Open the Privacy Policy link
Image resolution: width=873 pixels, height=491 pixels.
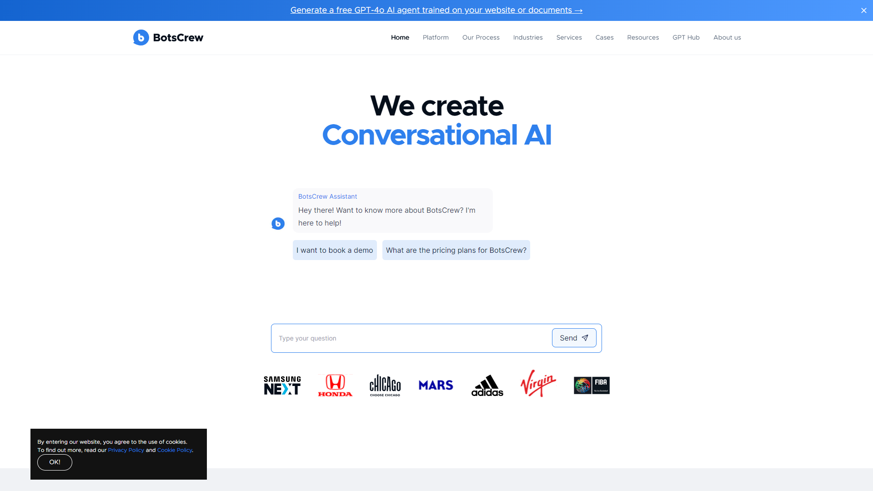click(126, 450)
